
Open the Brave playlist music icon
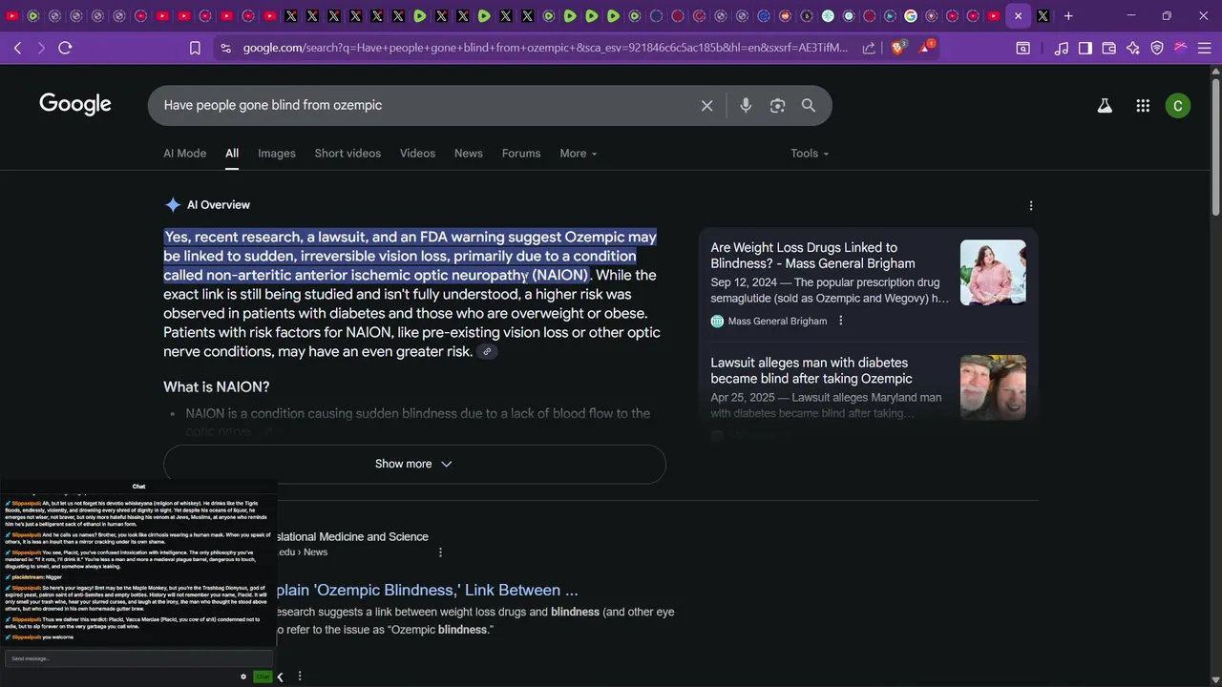coord(1062,48)
